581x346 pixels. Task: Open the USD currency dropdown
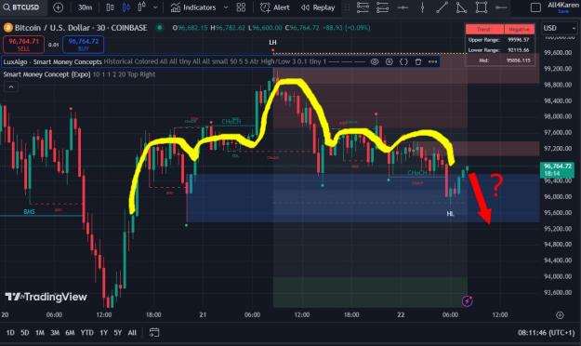pos(559,28)
